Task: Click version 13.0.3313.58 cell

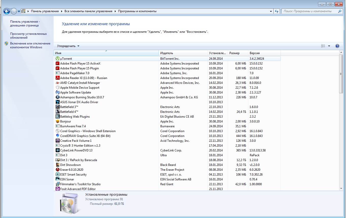Action: pyautogui.click(x=258, y=150)
